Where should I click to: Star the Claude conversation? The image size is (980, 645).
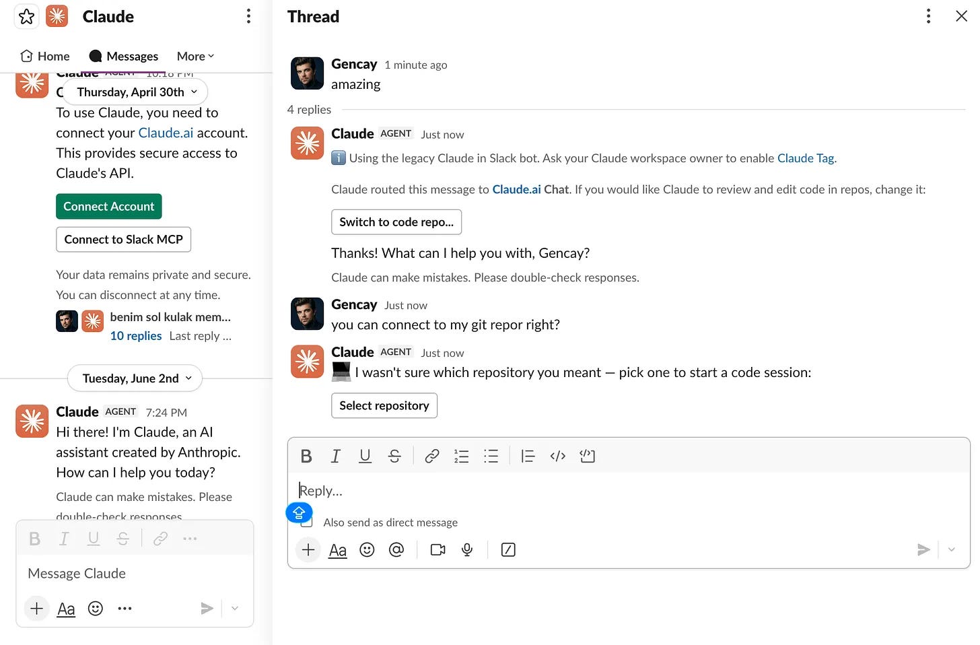(x=26, y=16)
